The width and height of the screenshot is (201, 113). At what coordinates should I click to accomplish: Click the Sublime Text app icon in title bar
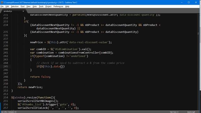coord(2,2)
